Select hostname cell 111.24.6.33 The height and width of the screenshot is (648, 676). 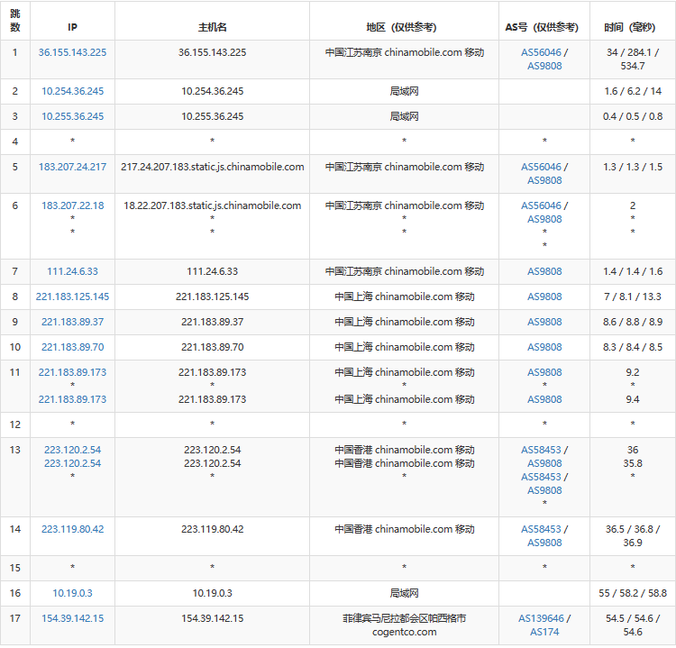click(212, 271)
